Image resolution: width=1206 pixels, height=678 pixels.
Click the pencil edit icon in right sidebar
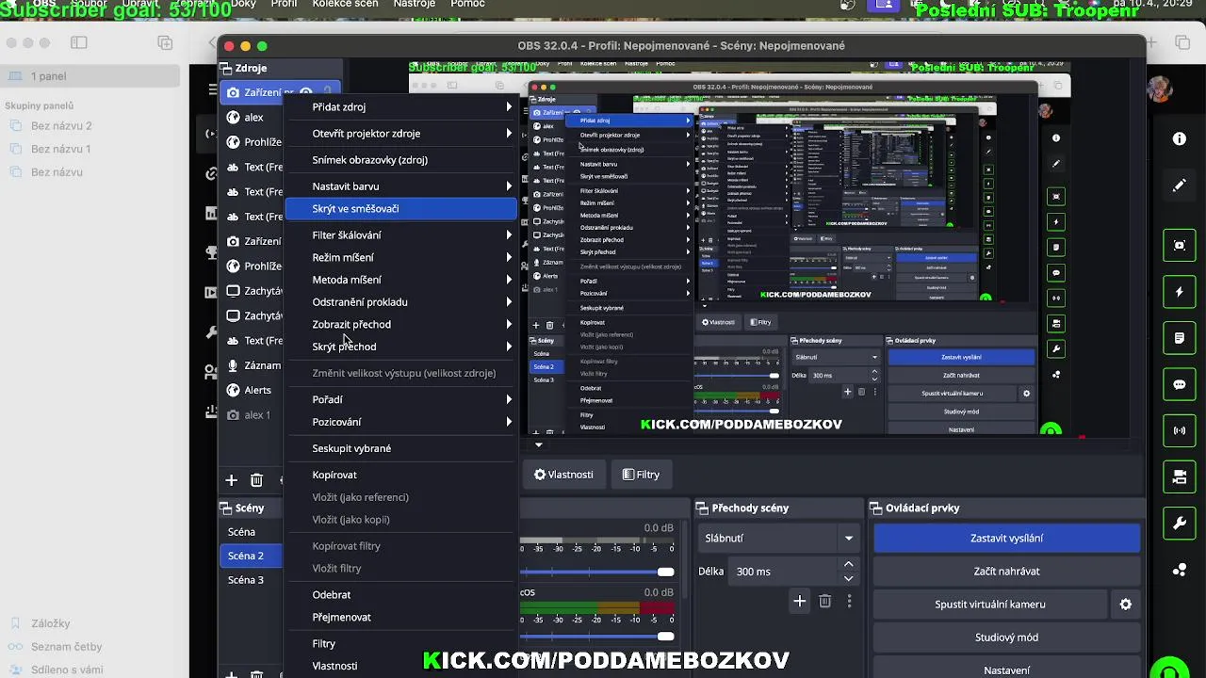[x=1179, y=186]
